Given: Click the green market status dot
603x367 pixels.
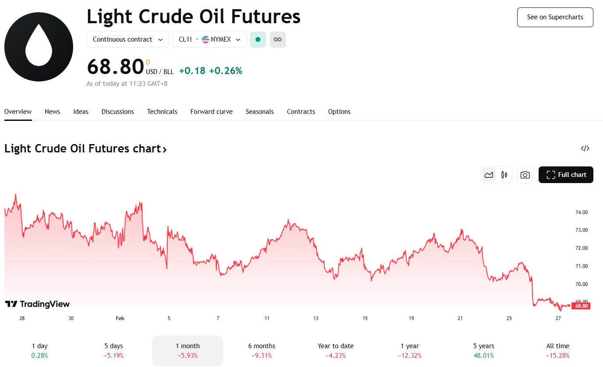Looking at the screenshot, I should coord(258,39).
